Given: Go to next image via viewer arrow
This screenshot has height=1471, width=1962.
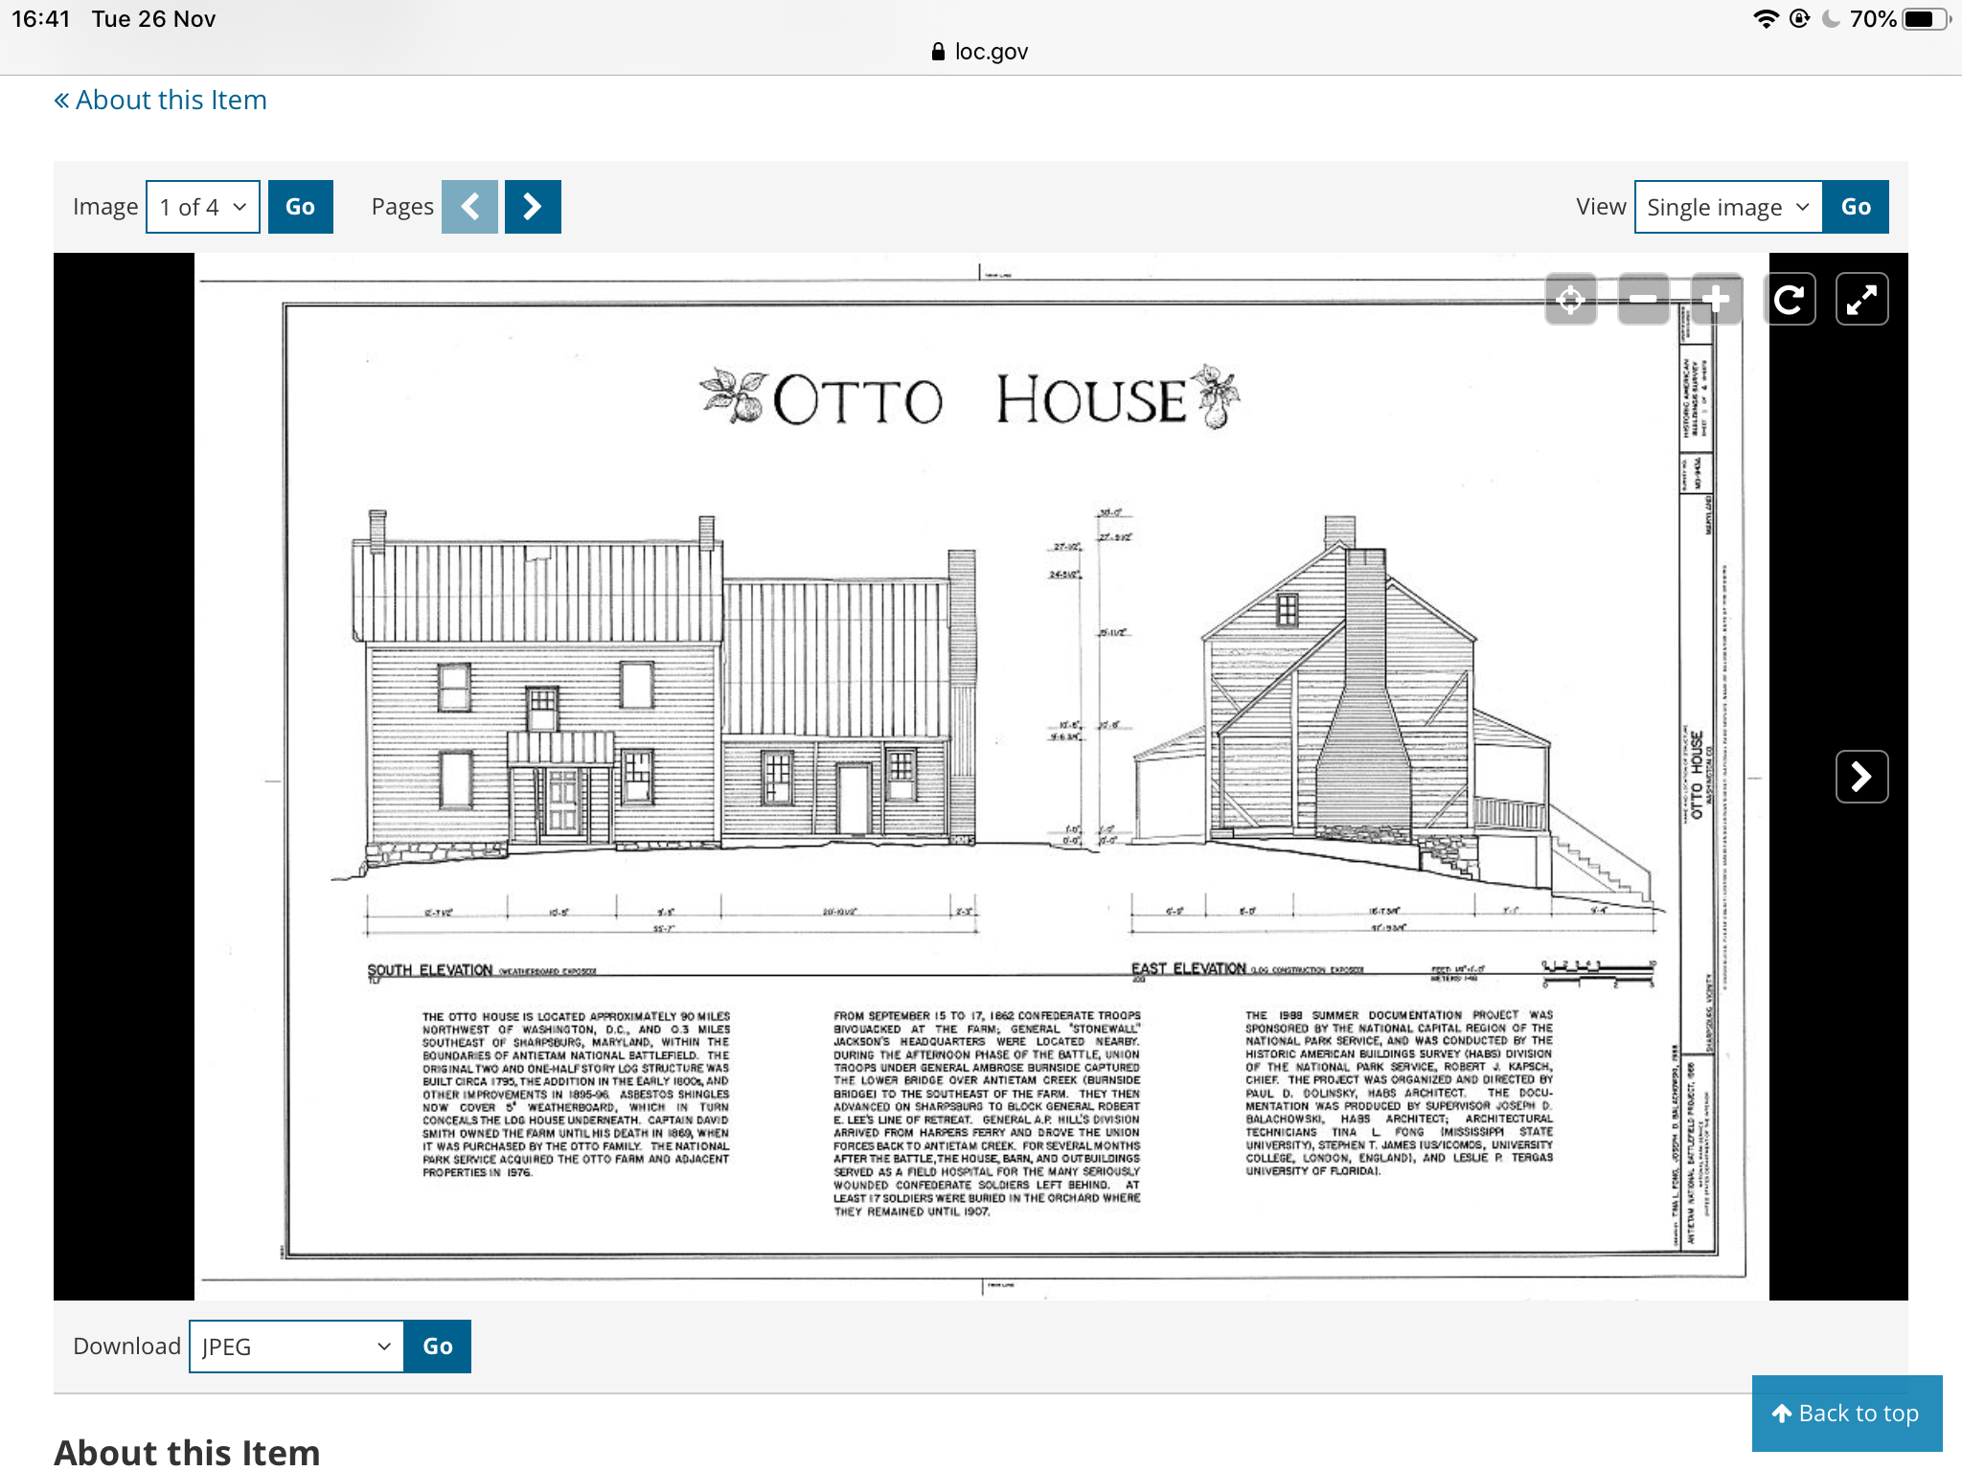Looking at the screenshot, I should click(1861, 777).
